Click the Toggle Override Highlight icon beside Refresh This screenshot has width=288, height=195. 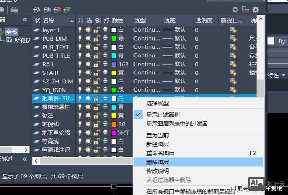[245, 9]
